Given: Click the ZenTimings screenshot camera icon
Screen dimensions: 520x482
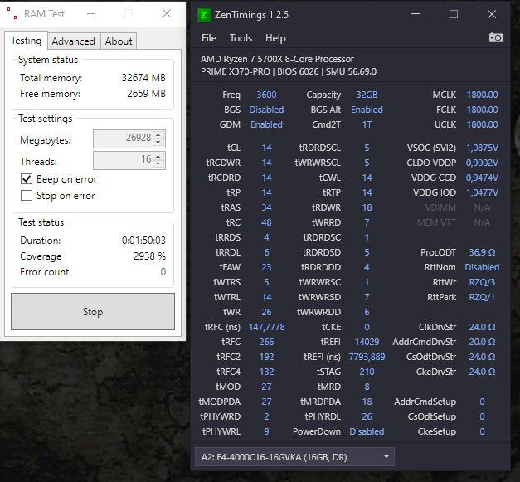Looking at the screenshot, I should point(495,37).
